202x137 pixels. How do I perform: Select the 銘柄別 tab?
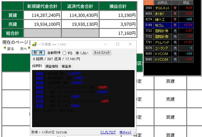37,66
